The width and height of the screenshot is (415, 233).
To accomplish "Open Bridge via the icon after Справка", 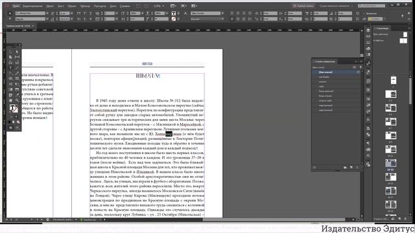I will [x=138, y=6].
